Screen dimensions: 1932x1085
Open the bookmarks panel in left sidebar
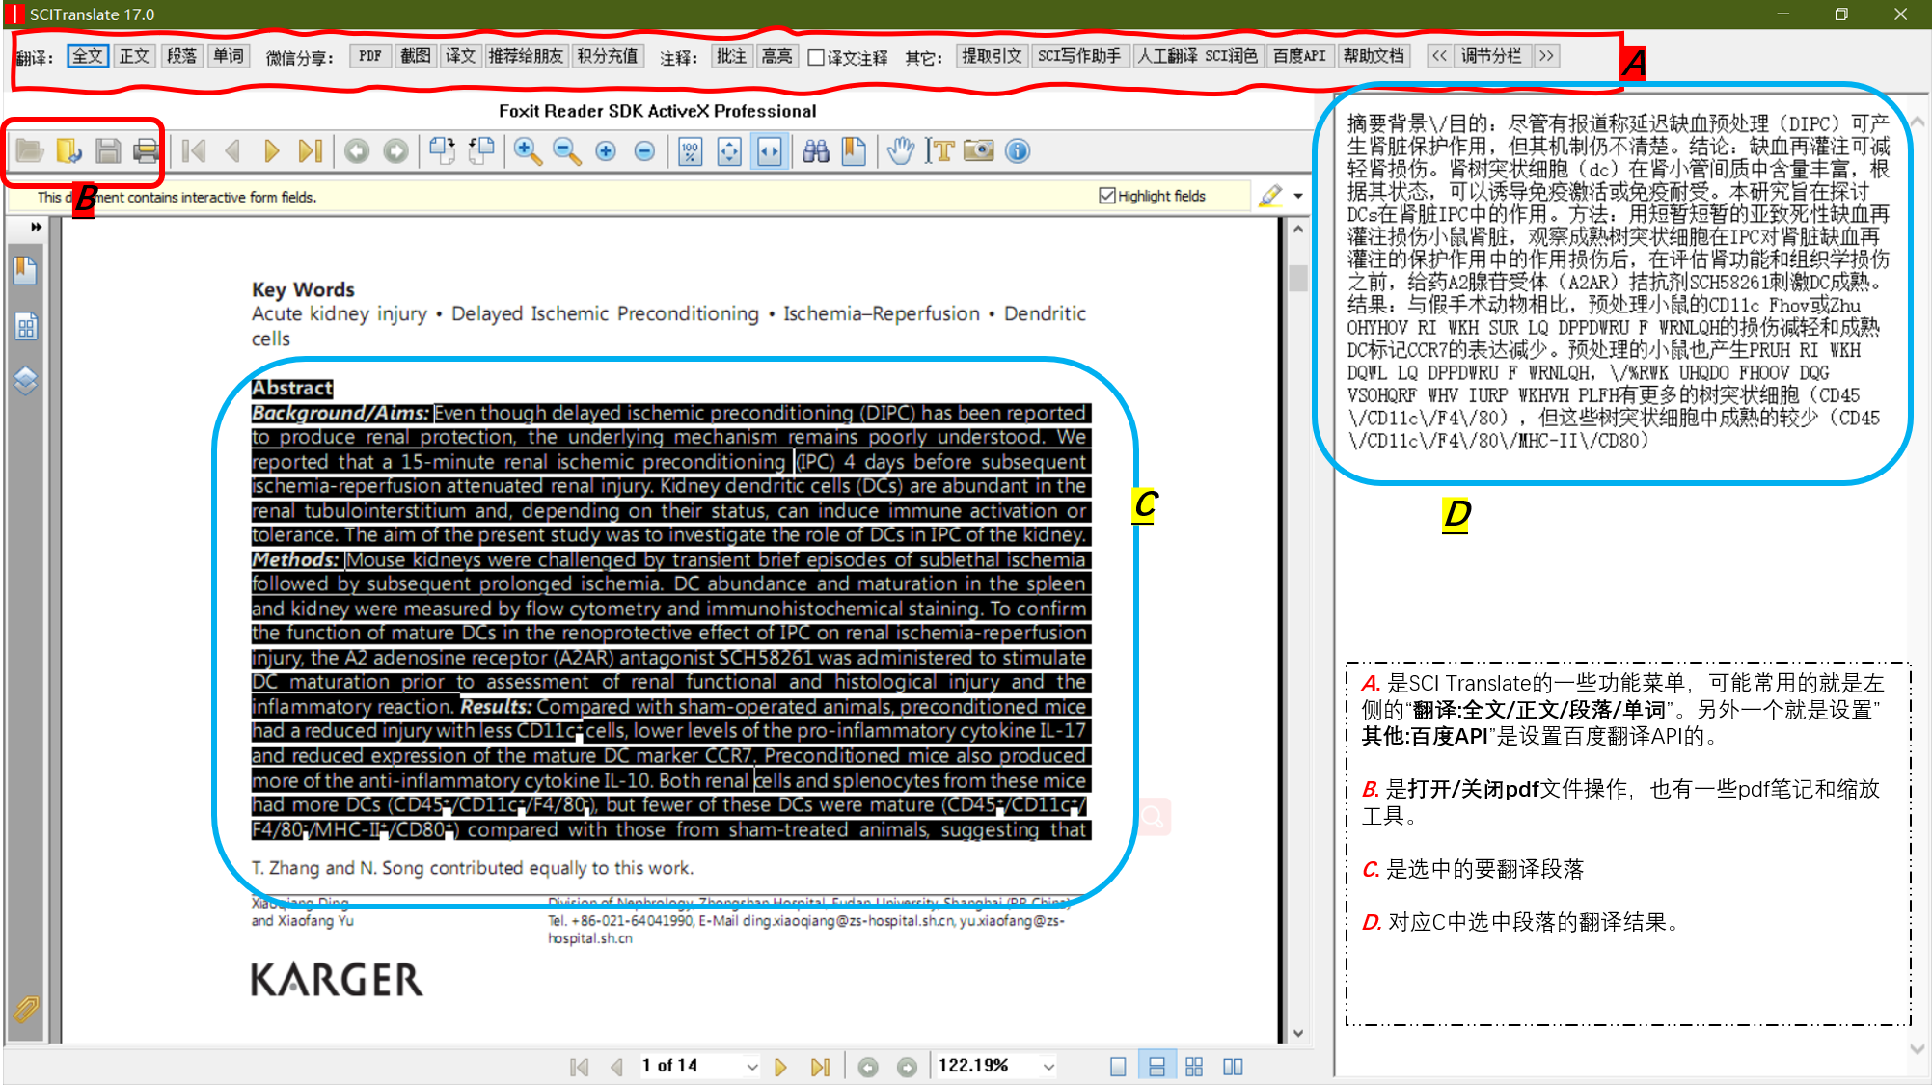point(26,271)
